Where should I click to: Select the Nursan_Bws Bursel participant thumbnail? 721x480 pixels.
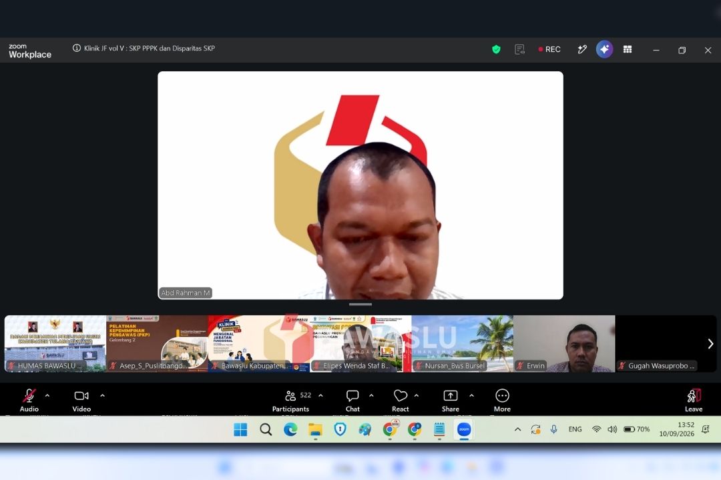pyautogui.click(x=463, y=343)
